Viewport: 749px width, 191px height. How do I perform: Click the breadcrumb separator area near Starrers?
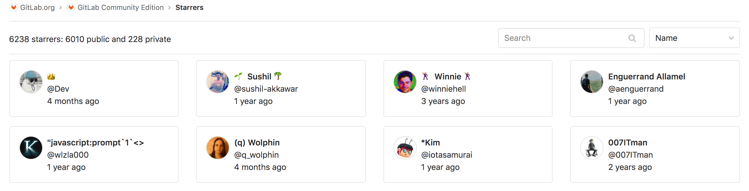pyautogui.click(x=169, y=7)
